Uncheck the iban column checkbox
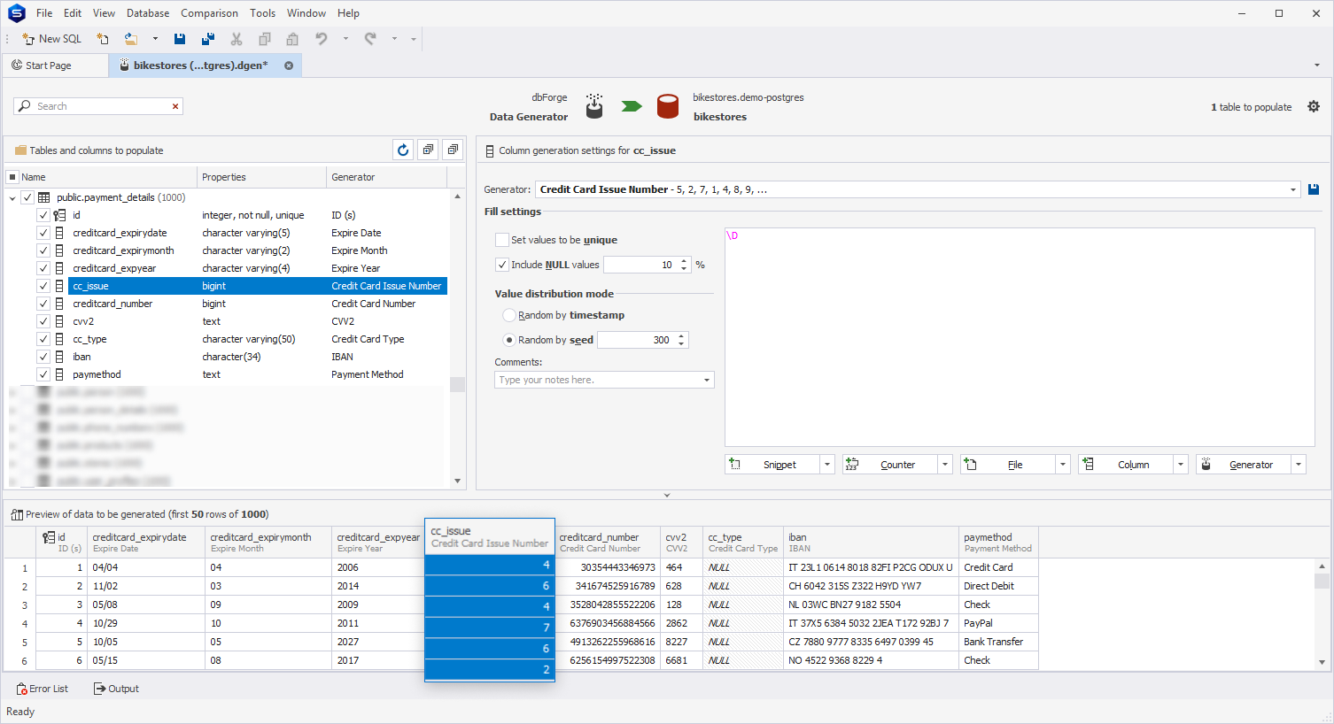Screen dimensions: 1334x724 tap(43, 357)
